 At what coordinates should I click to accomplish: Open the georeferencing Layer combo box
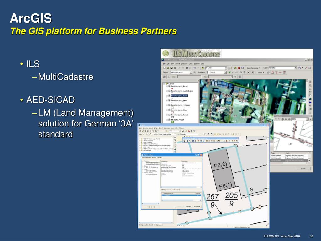click(283, 68)
